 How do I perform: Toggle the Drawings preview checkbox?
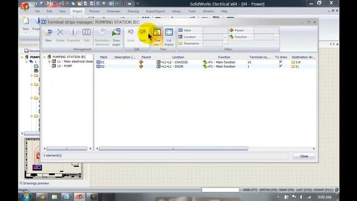(21, 183)
